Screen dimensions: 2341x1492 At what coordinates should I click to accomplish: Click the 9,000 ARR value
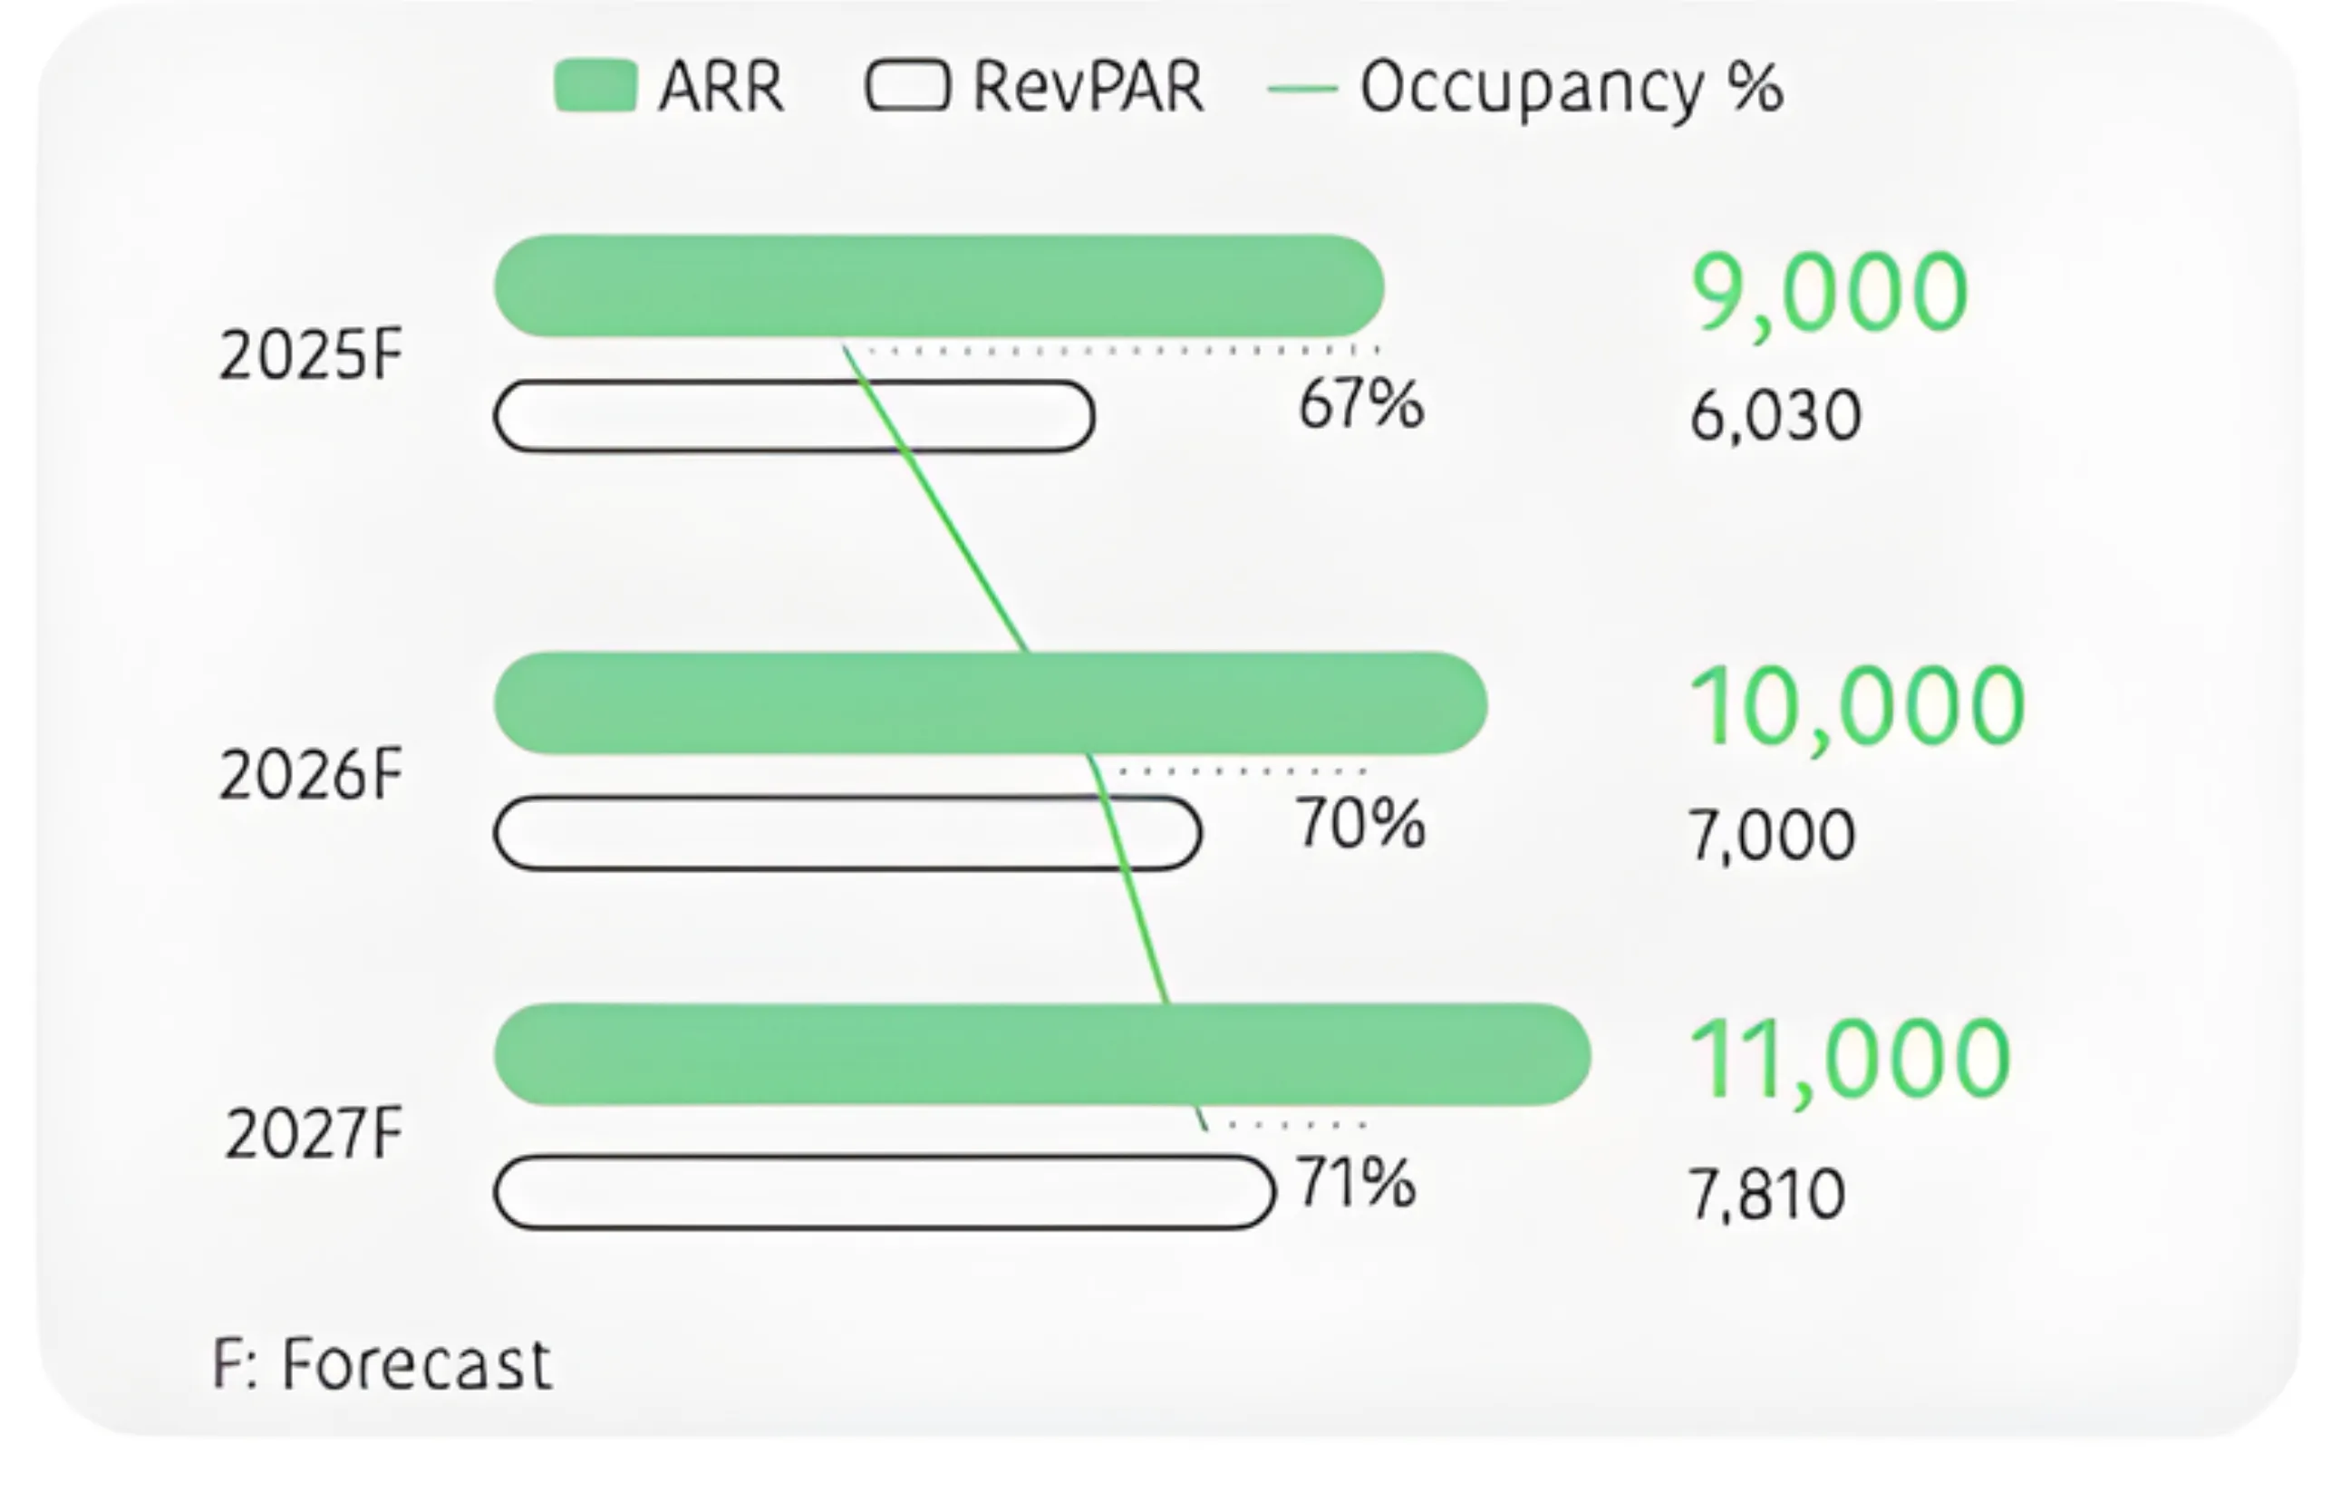coord(1830,292)
